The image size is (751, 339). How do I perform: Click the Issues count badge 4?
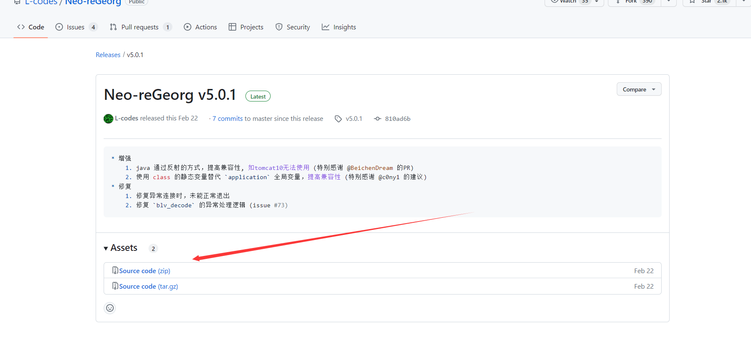click(93, 27)
